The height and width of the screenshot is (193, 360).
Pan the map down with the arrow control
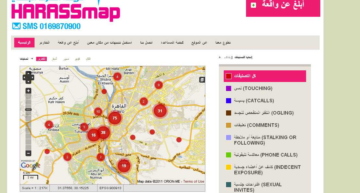tap(28, 82)
